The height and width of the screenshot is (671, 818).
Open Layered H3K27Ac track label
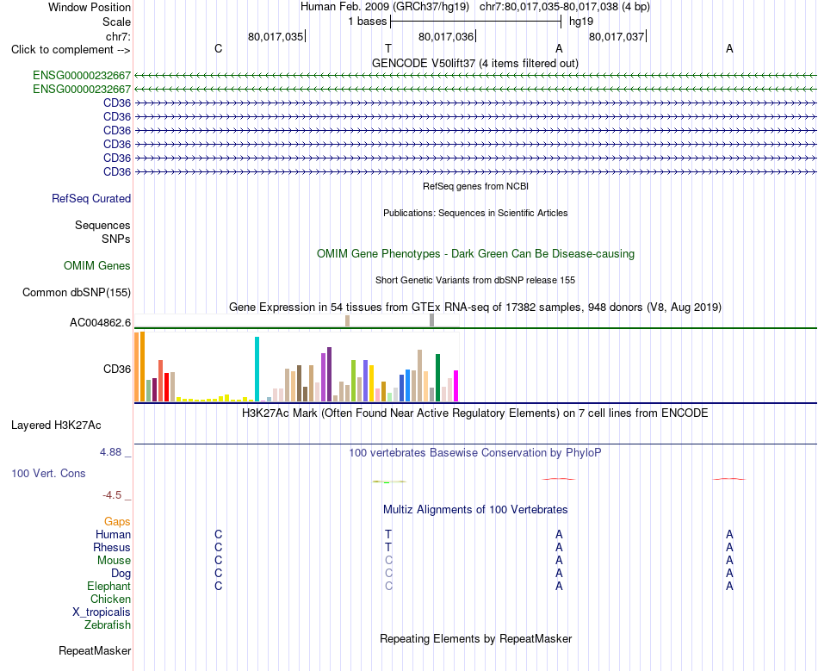56,426
